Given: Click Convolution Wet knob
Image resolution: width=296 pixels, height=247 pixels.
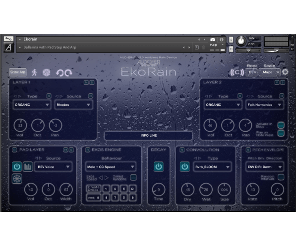Looking at the screenshot, I should pos(206,190).
